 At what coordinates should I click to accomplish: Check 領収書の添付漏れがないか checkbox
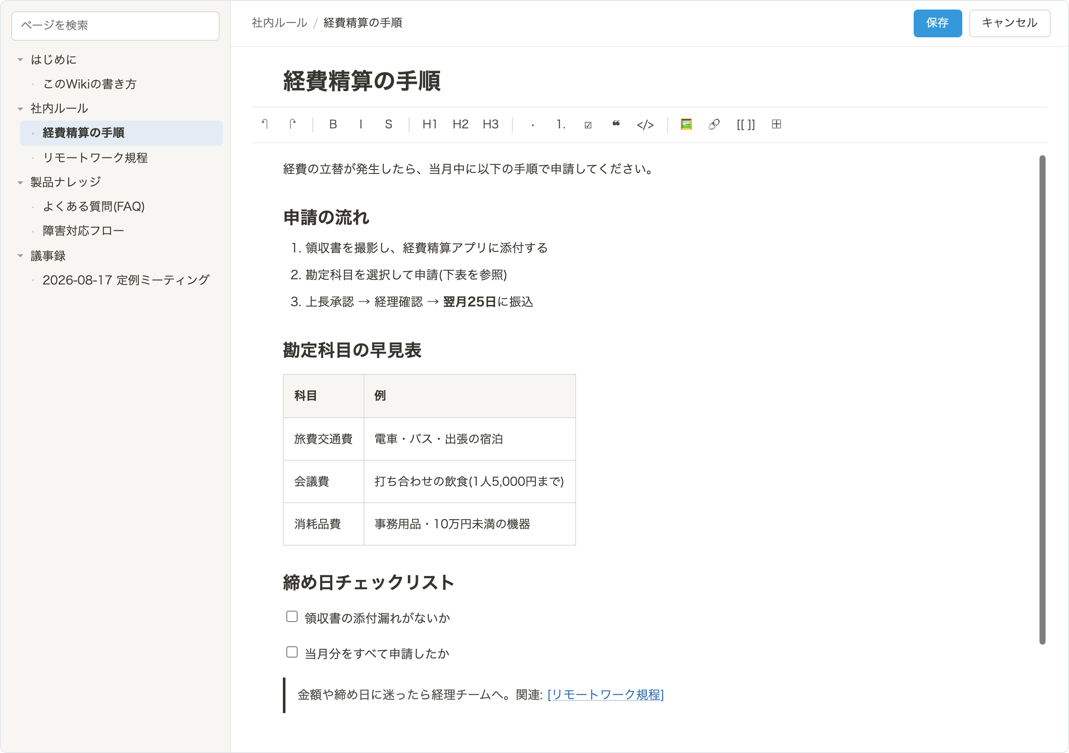point(292,617)
